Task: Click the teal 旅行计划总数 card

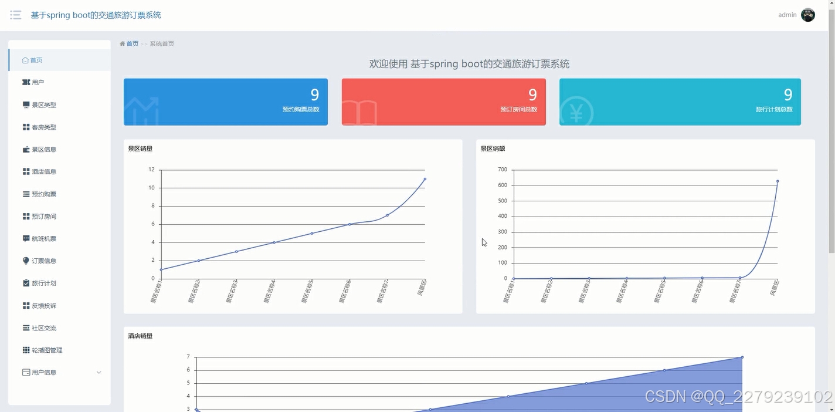Action: tap(680, 102)
